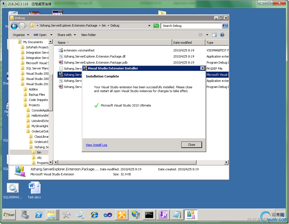The height and width of the screenshot is (224, 289).
Task: Click Open on the Explorer toolbar
Action: pyautogui.click(x=40, y=35)
